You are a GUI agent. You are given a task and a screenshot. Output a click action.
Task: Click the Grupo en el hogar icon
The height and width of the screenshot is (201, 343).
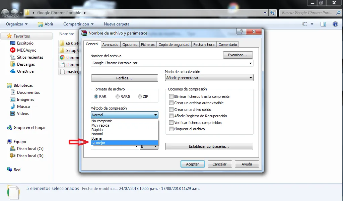[9, 128]
